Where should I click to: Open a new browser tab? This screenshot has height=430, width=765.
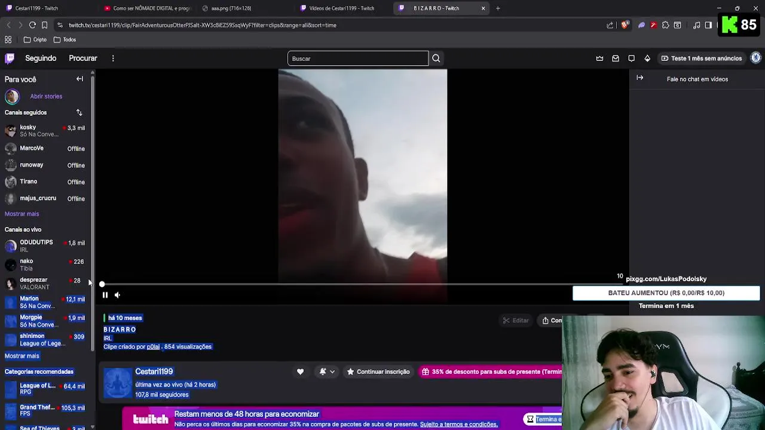tap(498, 8)
